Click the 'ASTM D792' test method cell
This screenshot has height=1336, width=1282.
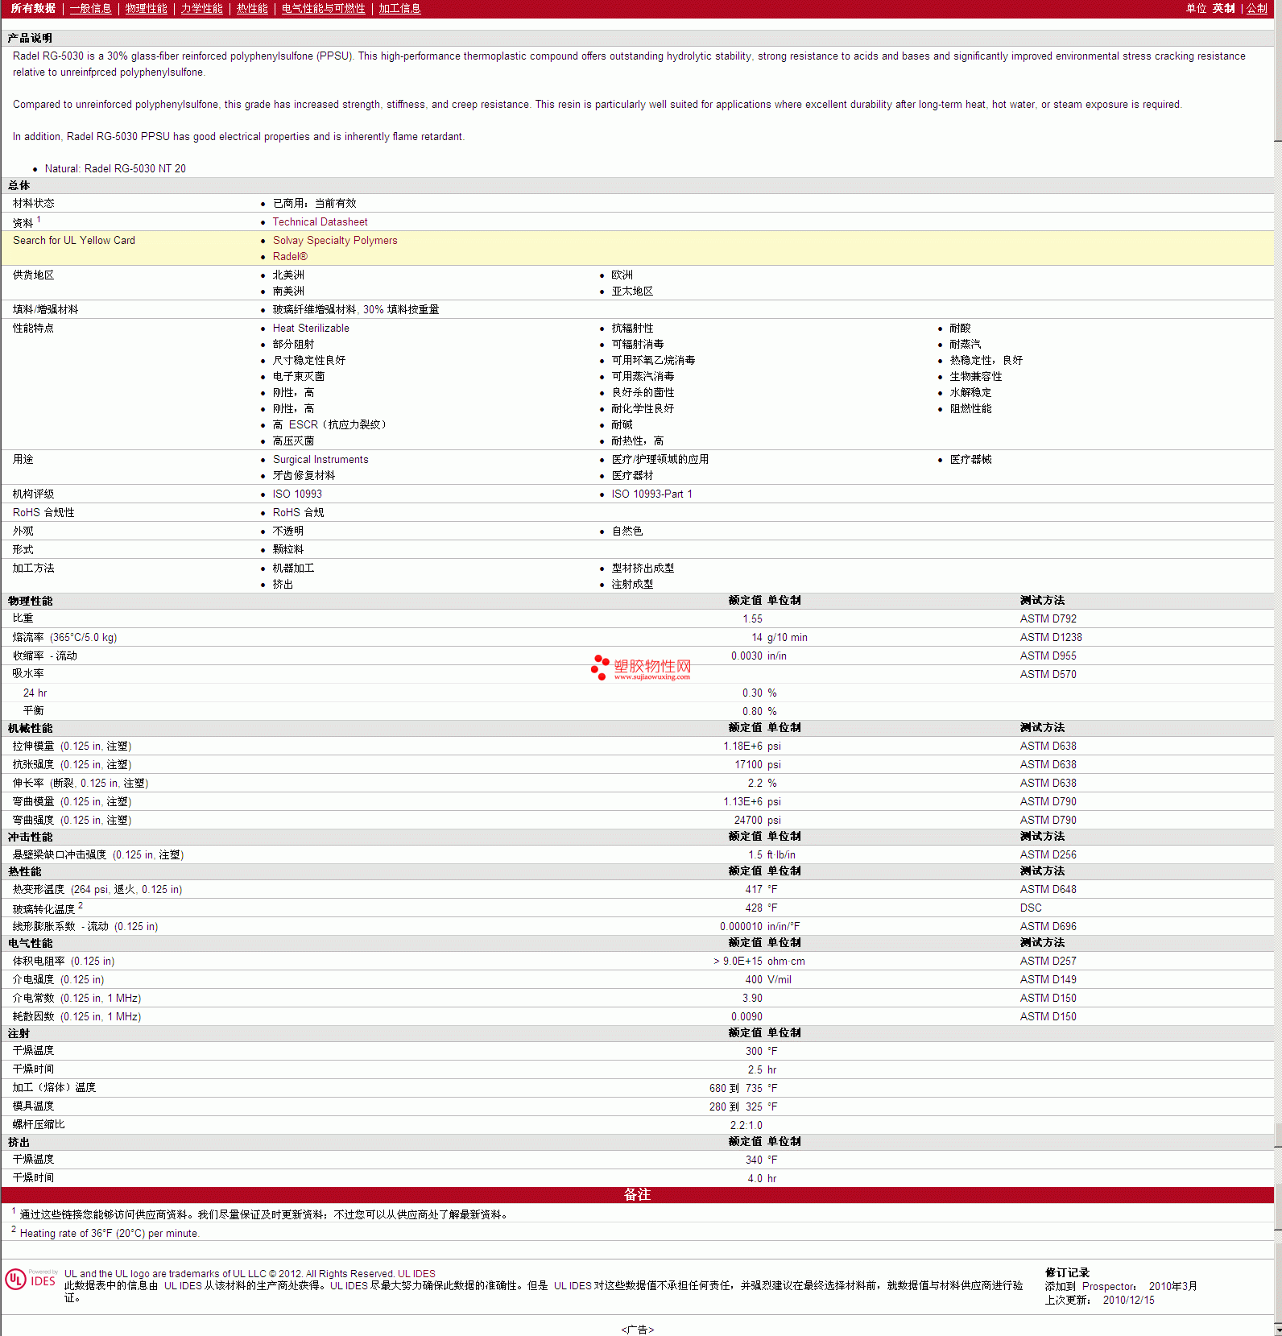(1048, 618)
